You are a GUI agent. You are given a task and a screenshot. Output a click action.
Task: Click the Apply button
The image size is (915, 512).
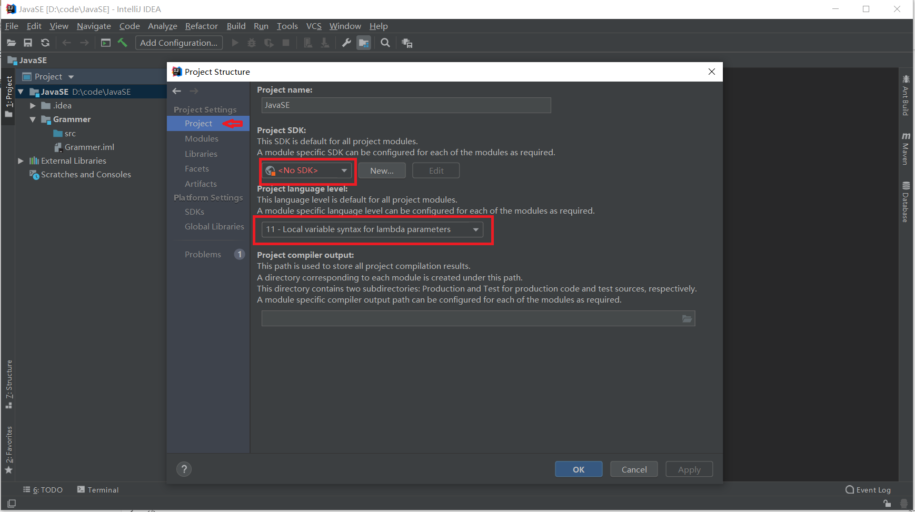point(689,469)
